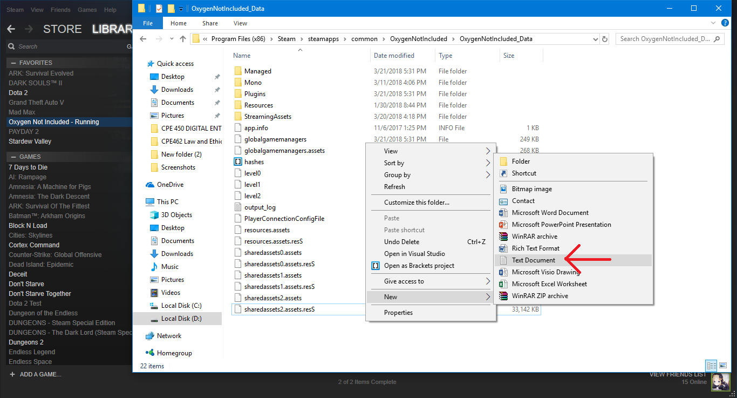Expand the context menu View submenu
Viewport: 737px width, 398px height.
pyautogui.click(x=431, y=151)
